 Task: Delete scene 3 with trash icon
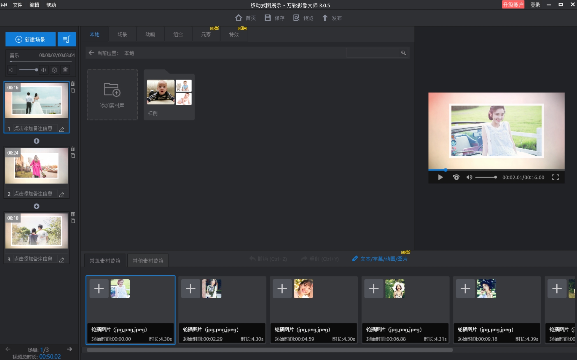pos(73,214)
